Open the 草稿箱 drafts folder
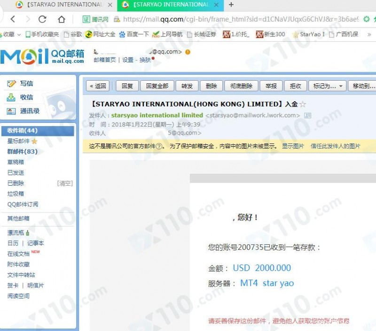This screenshot has height=331, width=376. click(x=16, y=162)
